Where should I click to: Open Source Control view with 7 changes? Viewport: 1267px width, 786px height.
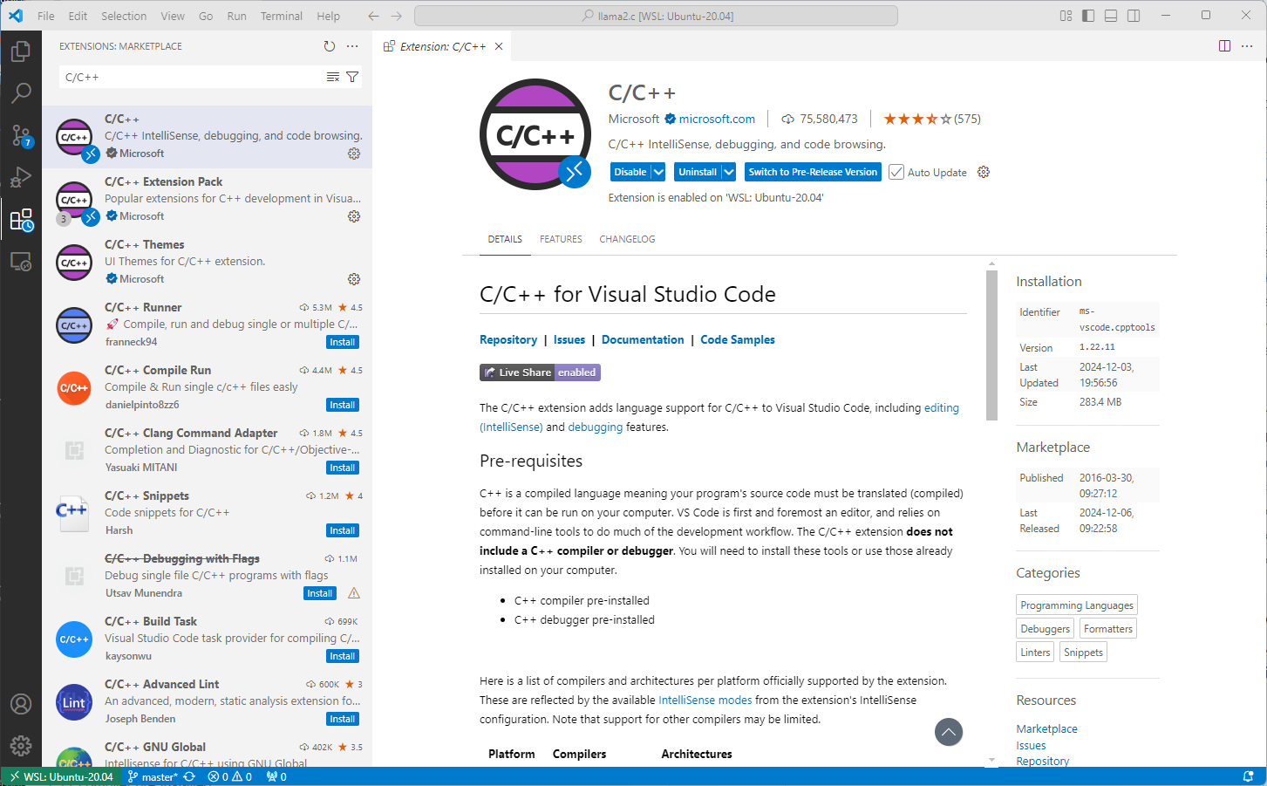point(21,135)
